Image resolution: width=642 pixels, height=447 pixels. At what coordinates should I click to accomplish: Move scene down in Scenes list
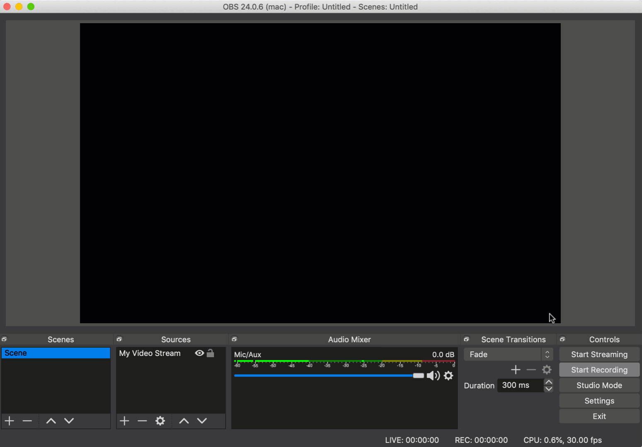tap(69, 421)
